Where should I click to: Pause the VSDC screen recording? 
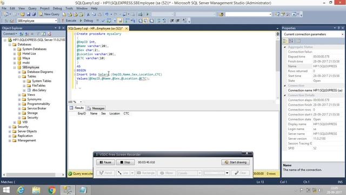(105, 162)
